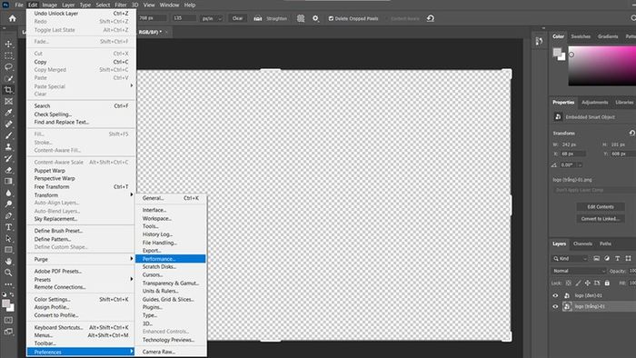636x358 pixels.
Task: Click the resolution field showing 135
Action: pyautogui.click(x=184, y=18)
